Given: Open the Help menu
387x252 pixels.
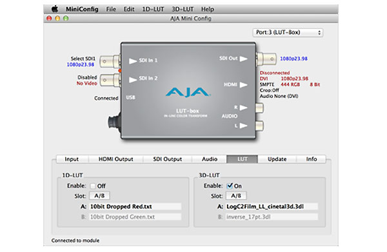Looking at the screenshot, I should [208, 10].
